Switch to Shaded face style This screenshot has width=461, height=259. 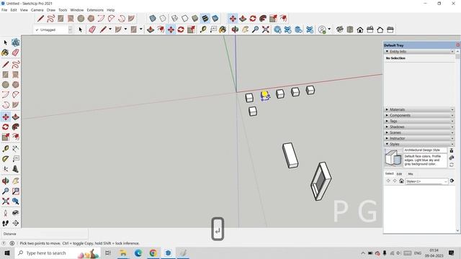(194, 19)
